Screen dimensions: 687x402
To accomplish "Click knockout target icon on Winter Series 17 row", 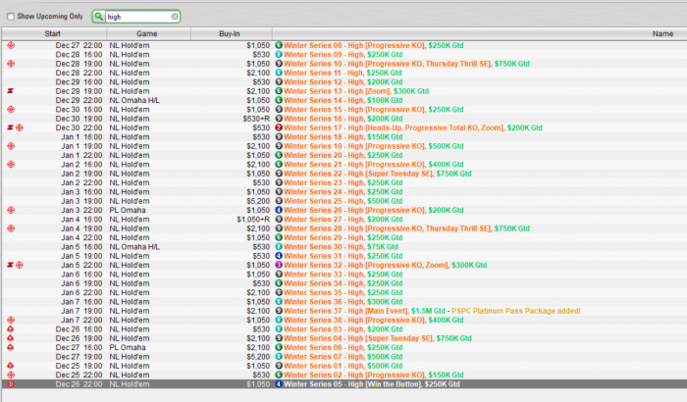I will (x=20, y=127).
